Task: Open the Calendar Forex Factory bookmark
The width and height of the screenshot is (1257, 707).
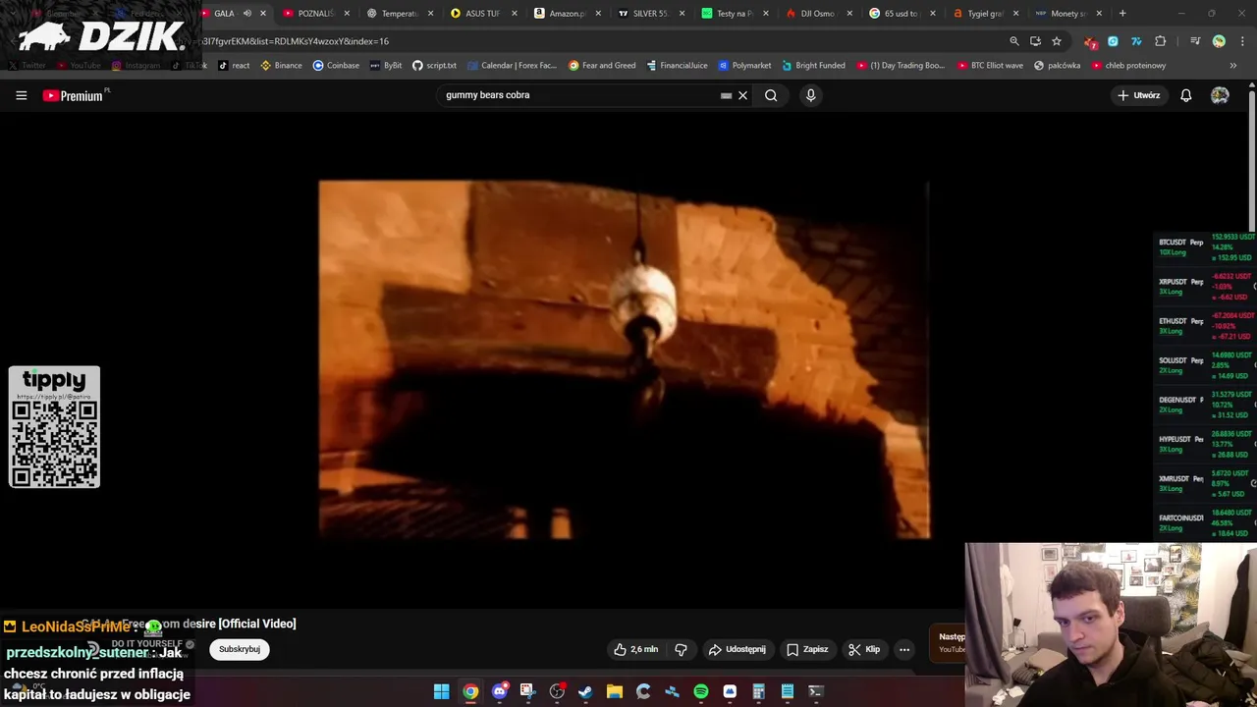Action: tap(512, 66)
